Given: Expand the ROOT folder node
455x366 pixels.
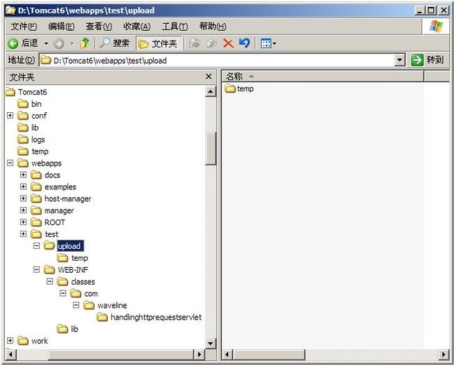Looking at the screenshot, I should tap(24, 222).
